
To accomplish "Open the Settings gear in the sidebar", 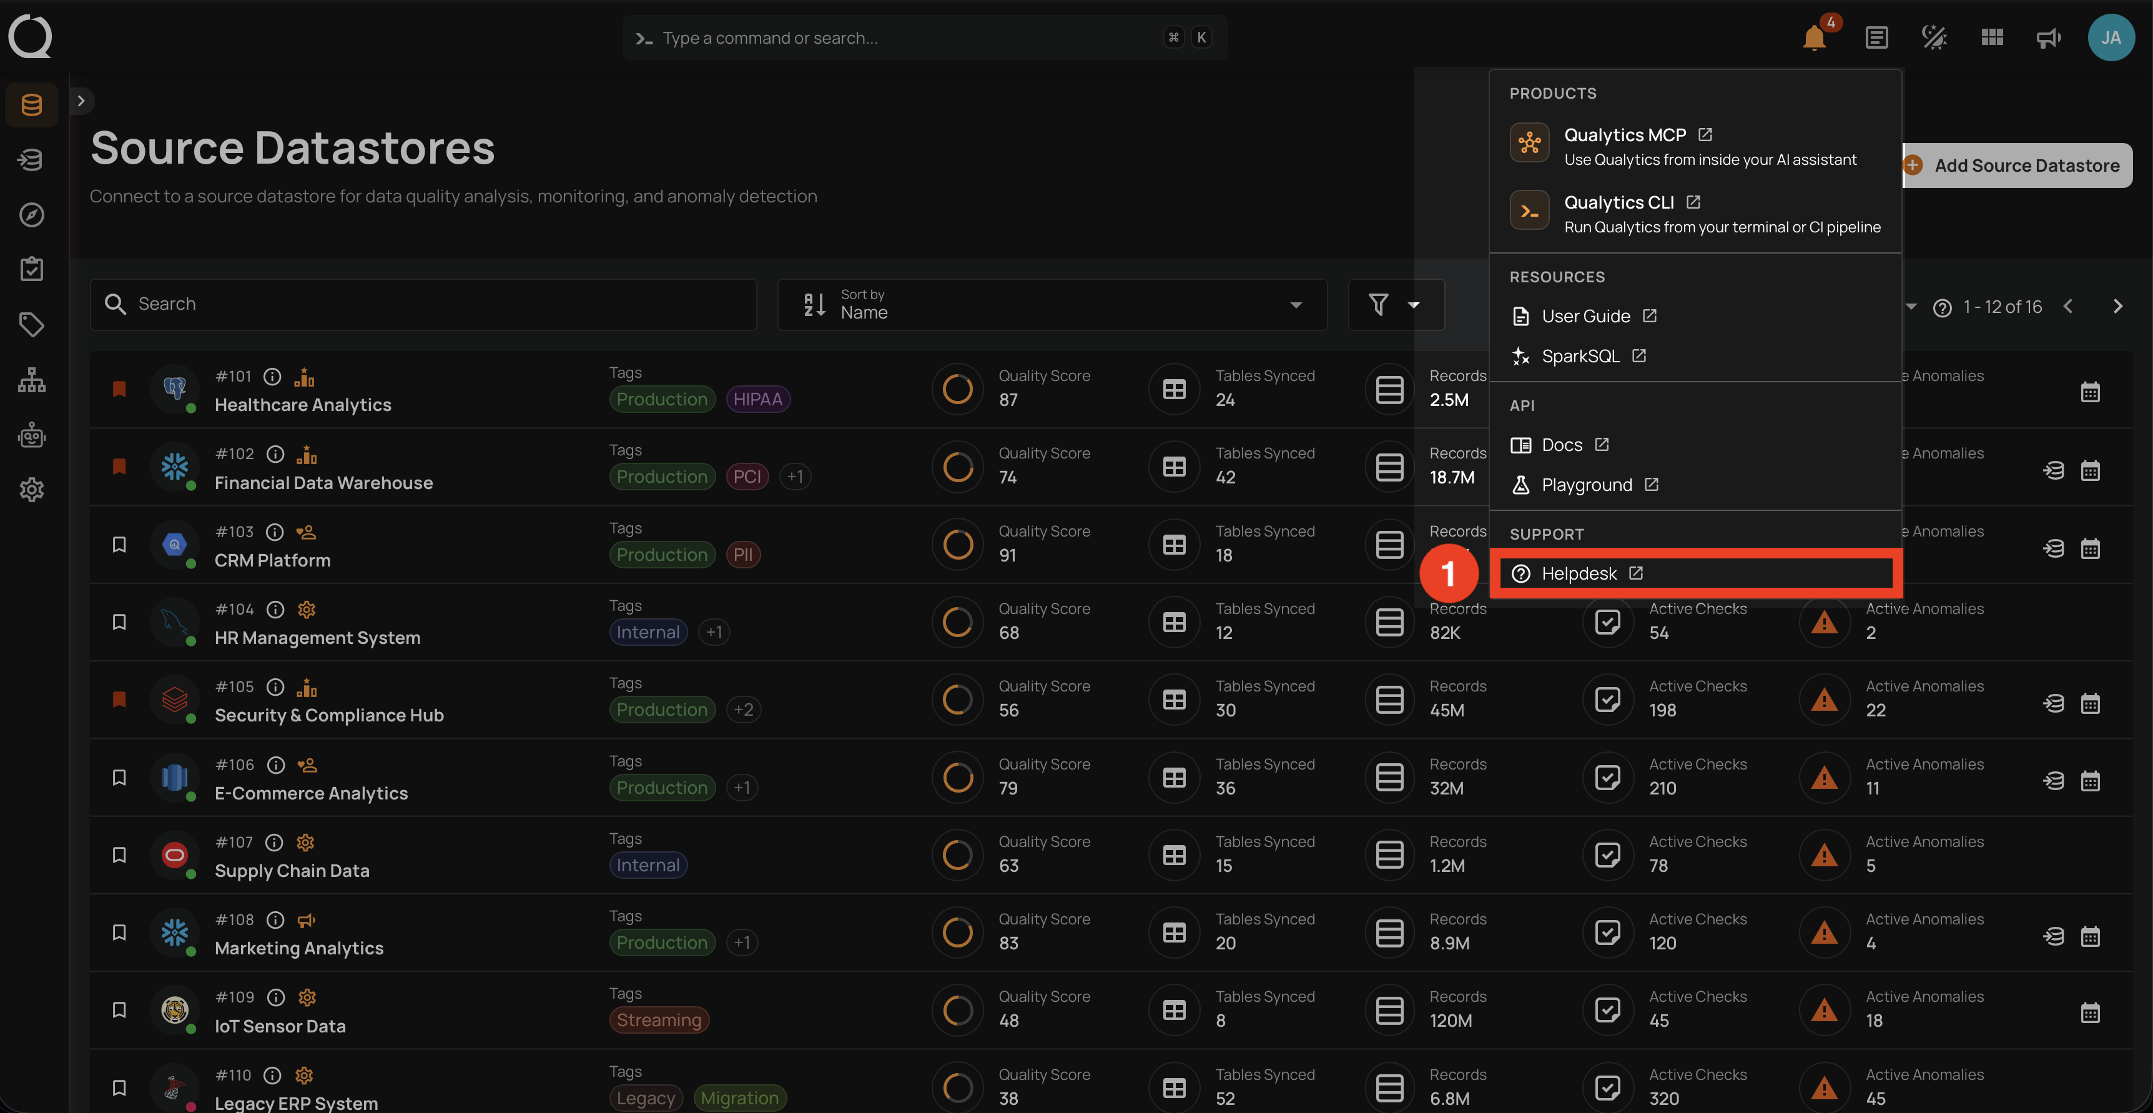I will click(x=32, y=490).
